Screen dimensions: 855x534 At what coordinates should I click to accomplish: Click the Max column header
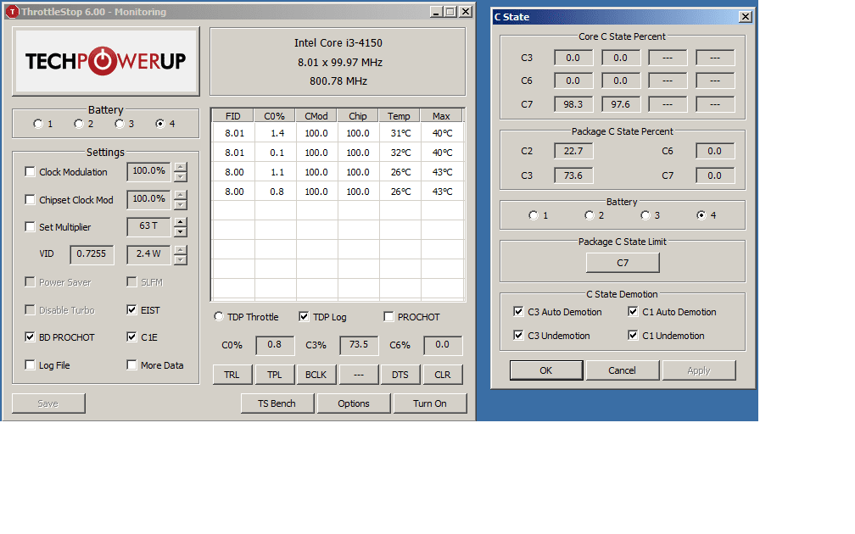click(441, 115)
